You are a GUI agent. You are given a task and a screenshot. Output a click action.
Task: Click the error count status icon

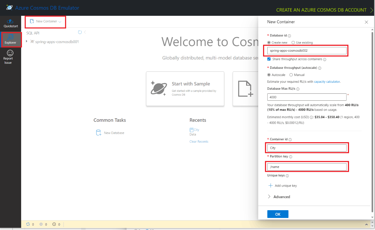(41, 224)
